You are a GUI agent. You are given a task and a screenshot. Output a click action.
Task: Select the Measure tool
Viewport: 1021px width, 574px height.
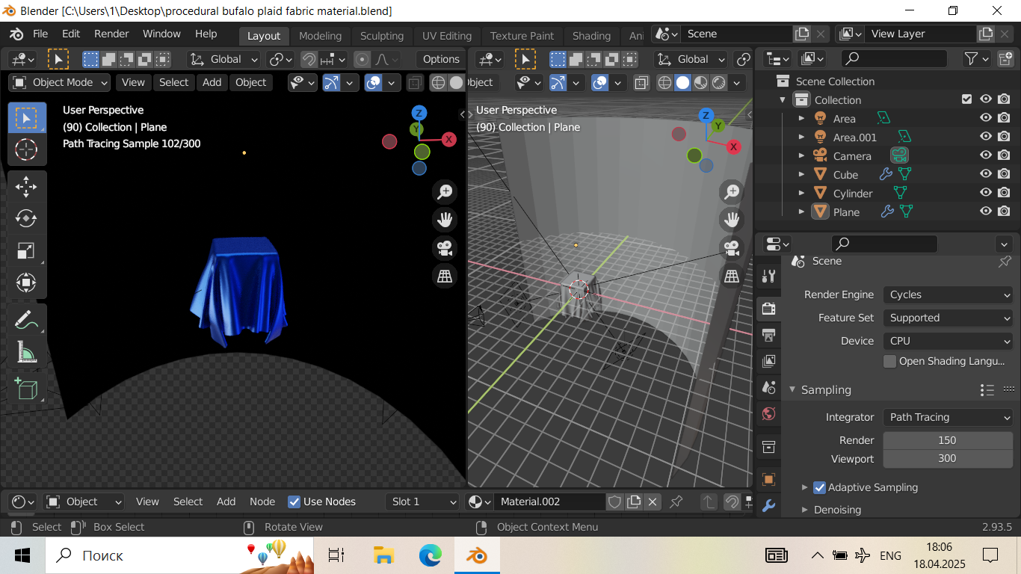pos(26,352)
